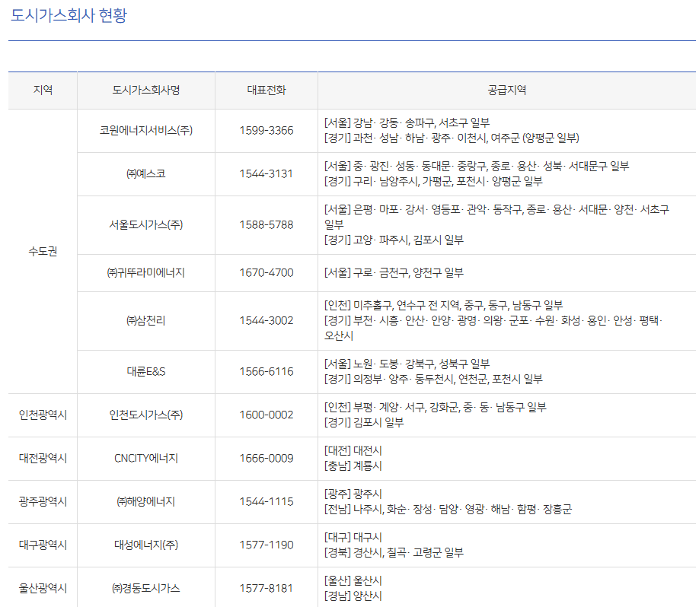This screenshot has height=607, width=699.
Task: Click phone number 1566-6116
Action: (267, 371)
